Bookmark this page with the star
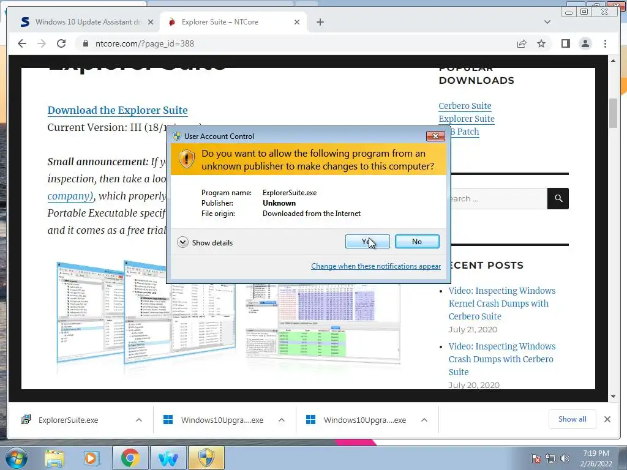Image resolution: width=627 pixels, height=470 pixels. tap(541, 43)
